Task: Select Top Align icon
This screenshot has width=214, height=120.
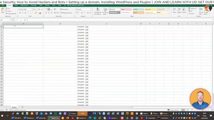Action: (x=46, y=9)
